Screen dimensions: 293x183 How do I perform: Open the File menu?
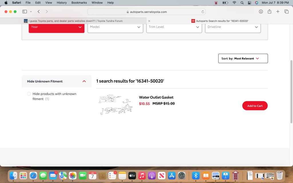tap(28, 3)
